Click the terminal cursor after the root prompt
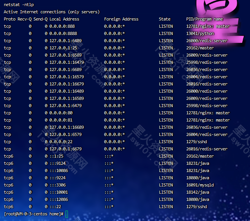Viewport: 250px width, 221px height. (x=67, y=214)
